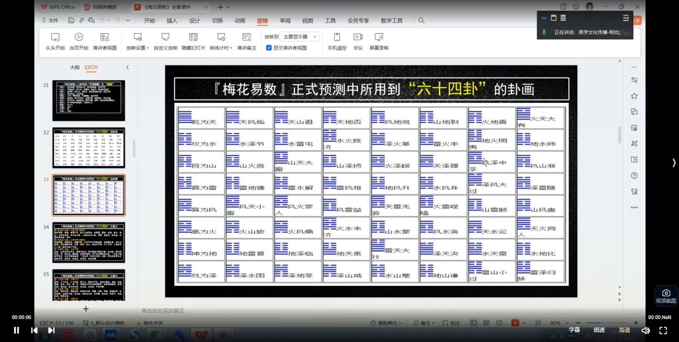Screen dimensions: 679x342
Task: Click the sliders settings icon in right sidebar
Action: 634,80
